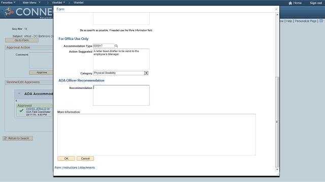This screenshot has width=325, height=182.
Task: Click the grid icon beside Personalize Page
Action: 321,21
